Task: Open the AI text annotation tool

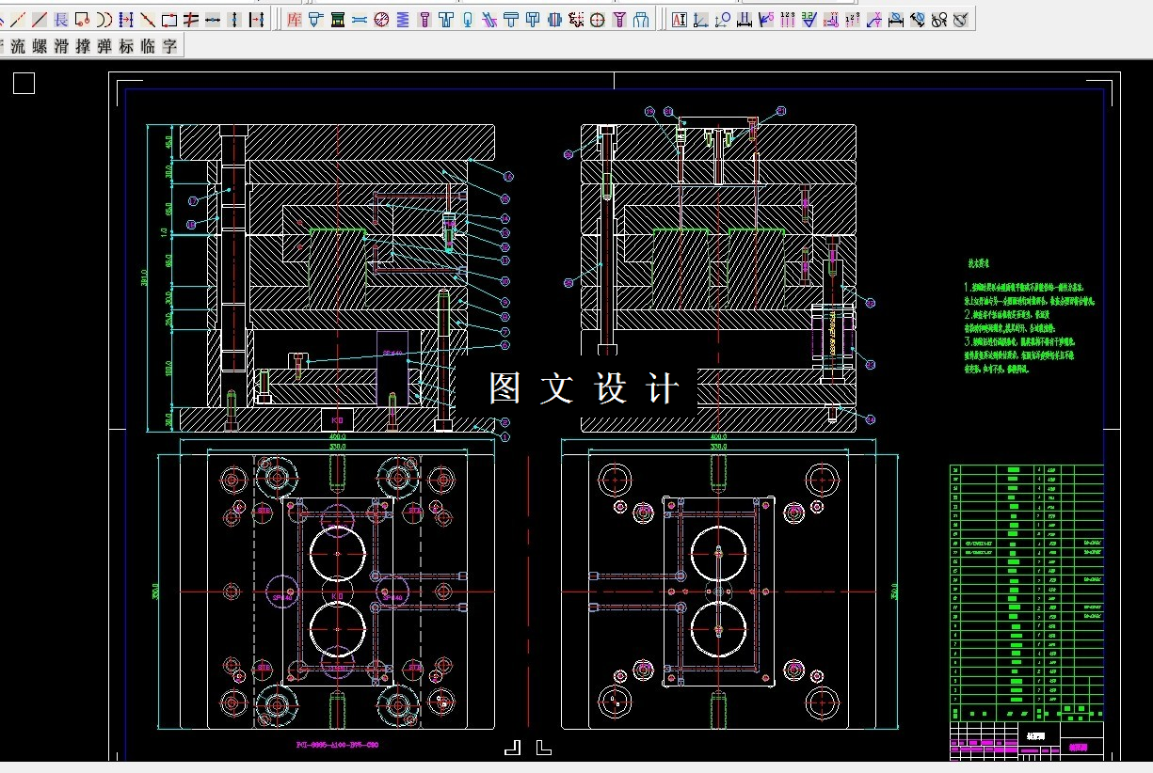Action: [x=680, y=19]
